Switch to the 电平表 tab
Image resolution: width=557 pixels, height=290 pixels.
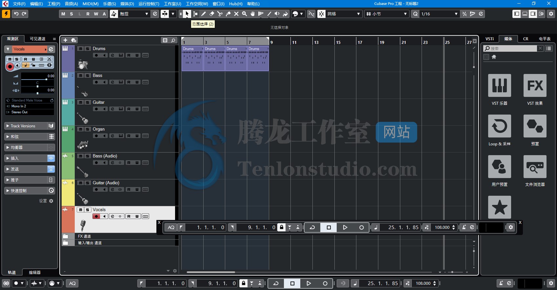coord(545,39)
